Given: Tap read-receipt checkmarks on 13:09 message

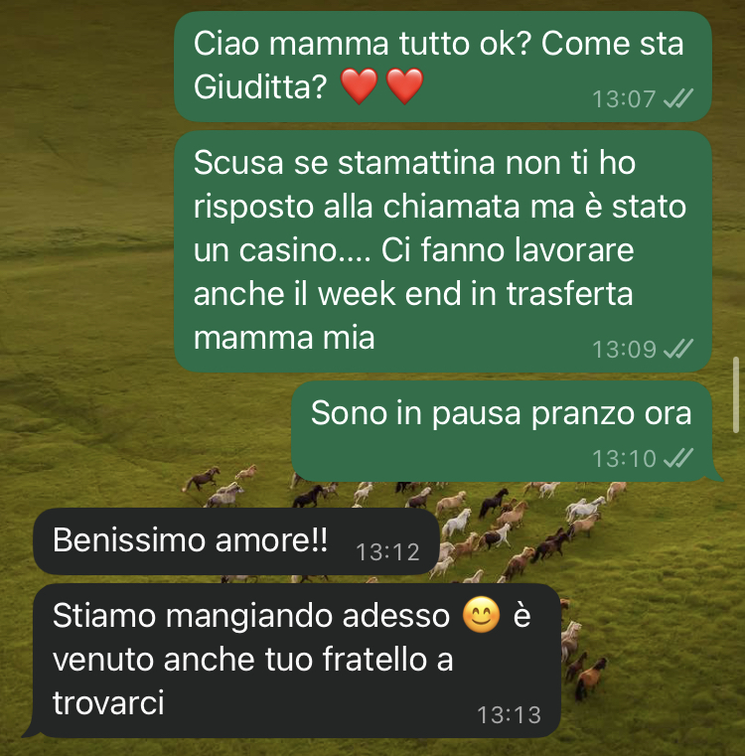Looking at the screenshot, I should coord(678,349).
